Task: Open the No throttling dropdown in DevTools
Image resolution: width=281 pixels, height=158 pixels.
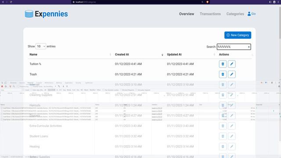Action: [50, 86]
